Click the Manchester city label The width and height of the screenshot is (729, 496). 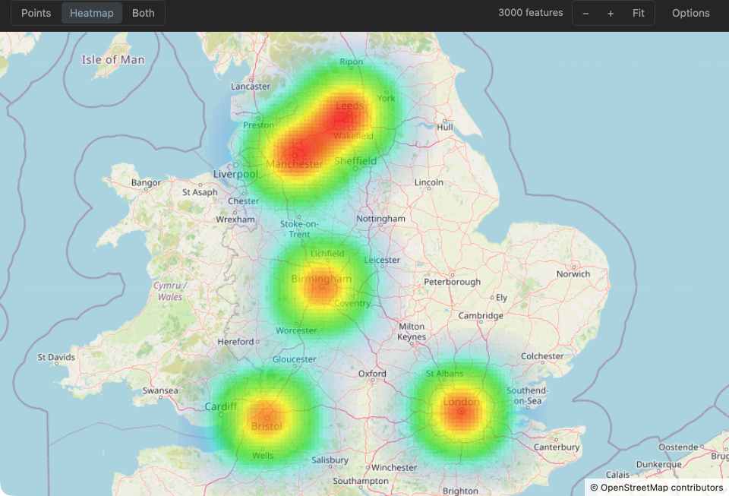(295, 164)
